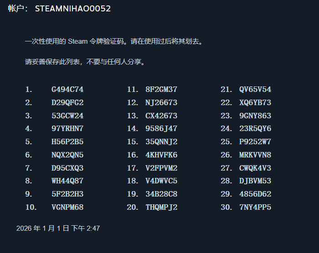
Task: Select code 8F2GM37 in row 11
Action: [161, 89]
